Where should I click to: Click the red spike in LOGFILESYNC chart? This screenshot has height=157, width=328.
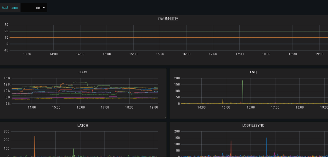pos(231,148)
